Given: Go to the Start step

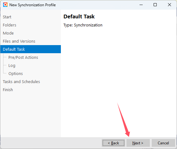Looking at the screenshot, I should click(x=7, y=17).
